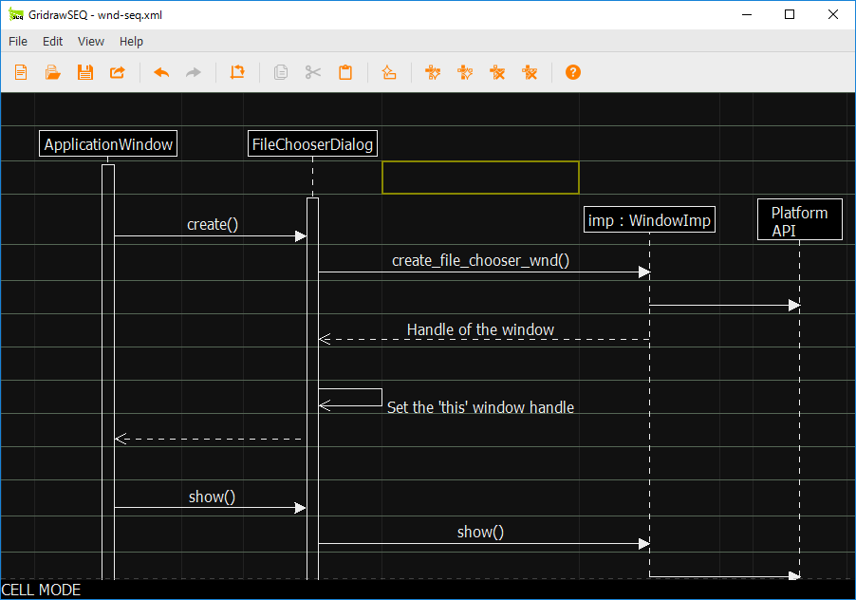Click the grayed-out Copy icon
This screenshot has height=600, width=856.
click(x=281, y=72)
